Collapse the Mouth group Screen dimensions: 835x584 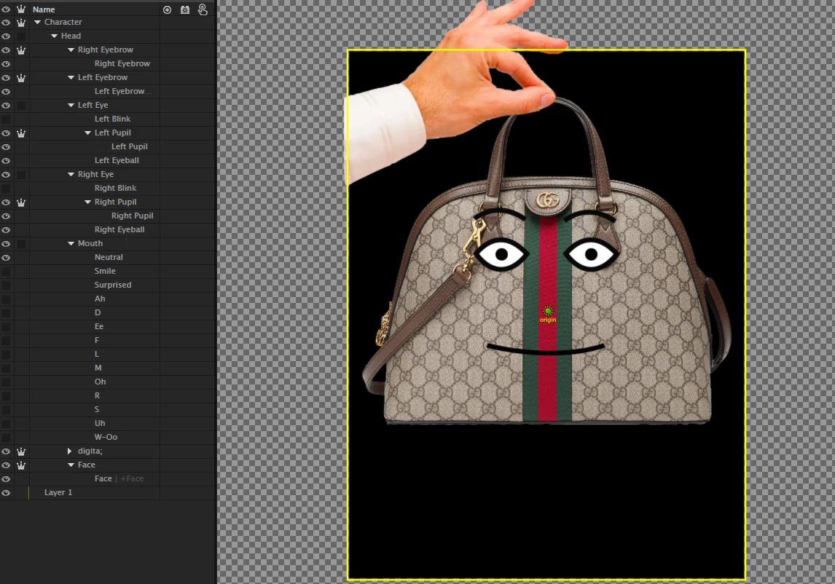coord(71,244)
